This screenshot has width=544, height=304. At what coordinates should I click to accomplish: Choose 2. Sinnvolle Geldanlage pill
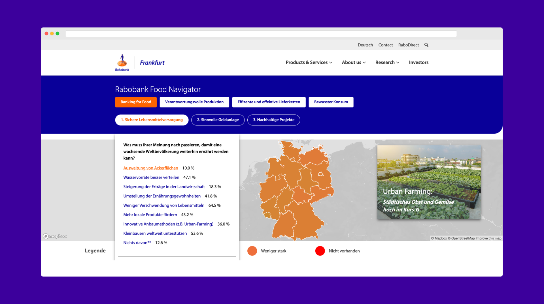point(218,120)
